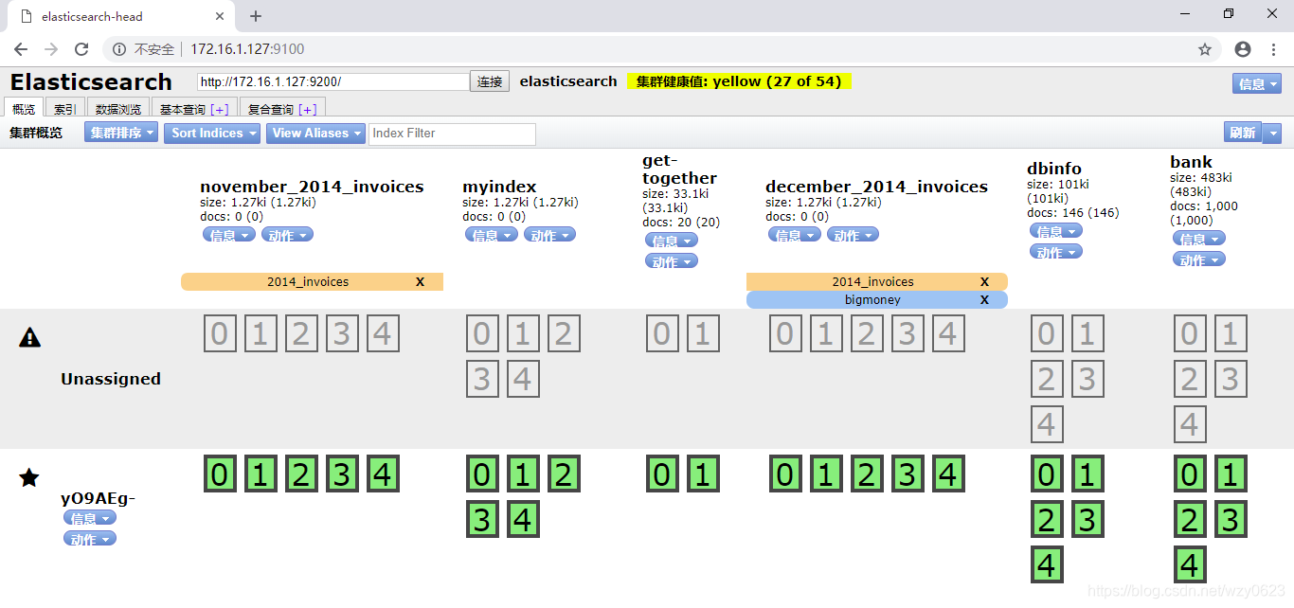
Task: Open 信息 dropdown for december_2014_invoices
Action: pyautogui.click(x=795, y=235)
